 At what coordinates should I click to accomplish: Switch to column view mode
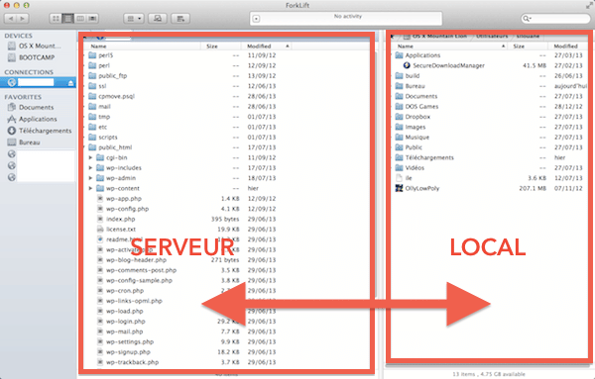80,19
